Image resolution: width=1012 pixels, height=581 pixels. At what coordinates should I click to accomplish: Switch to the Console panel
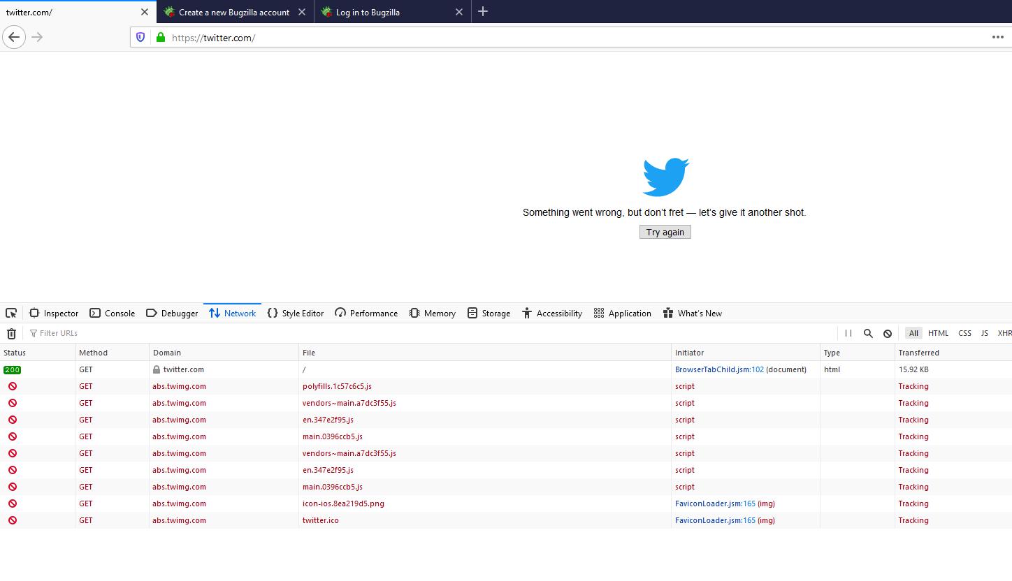tap(112, 313)
